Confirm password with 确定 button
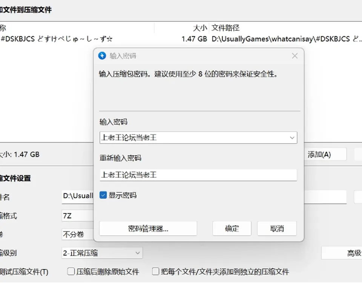362x283 pixels. point(232,228)
